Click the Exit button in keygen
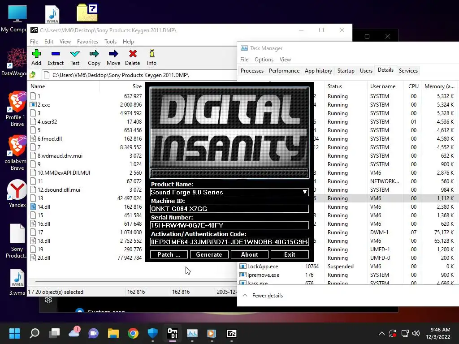The image size is (459, 344). point(290,254)
